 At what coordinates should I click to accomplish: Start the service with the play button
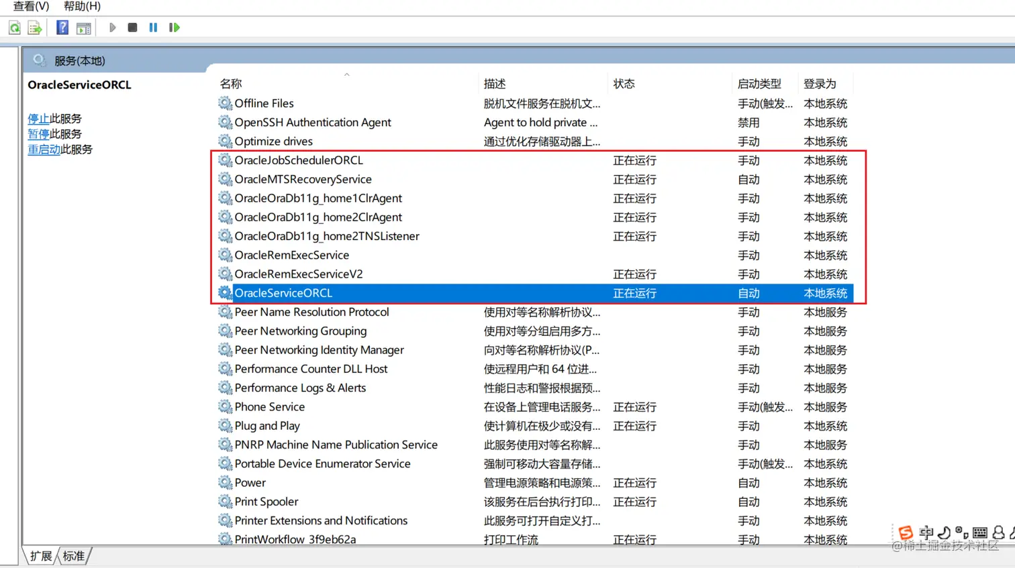click(112, 27)
